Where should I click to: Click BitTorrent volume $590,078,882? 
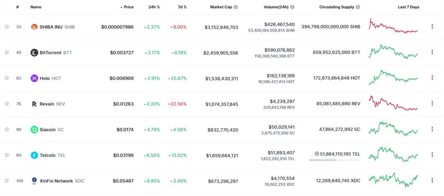(x=280, y=50)
